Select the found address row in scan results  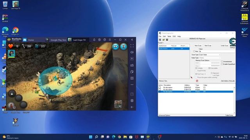[x=174, y=49]
